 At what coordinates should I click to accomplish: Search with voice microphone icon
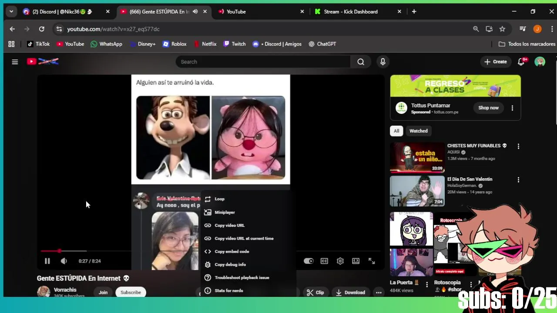click(383, 62)
